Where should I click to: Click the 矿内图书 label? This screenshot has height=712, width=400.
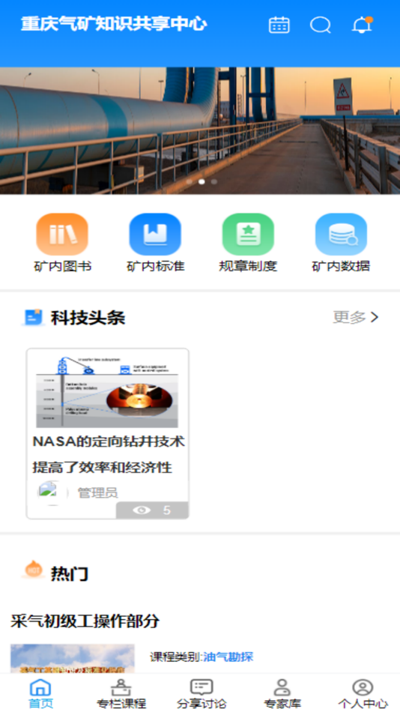pyautogui.click(x=63, y=266)
